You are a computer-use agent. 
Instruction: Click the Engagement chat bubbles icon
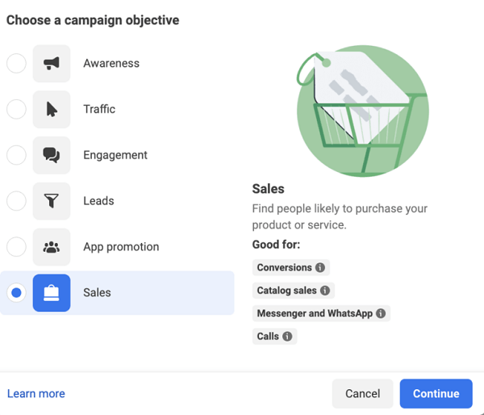[x=52, y=156]
